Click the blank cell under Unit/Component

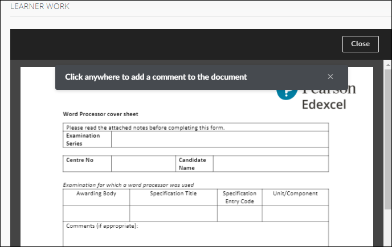click(295, 213)
